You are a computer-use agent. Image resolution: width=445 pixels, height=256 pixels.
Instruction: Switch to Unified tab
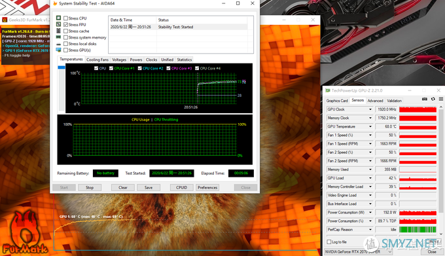(167, 60)
